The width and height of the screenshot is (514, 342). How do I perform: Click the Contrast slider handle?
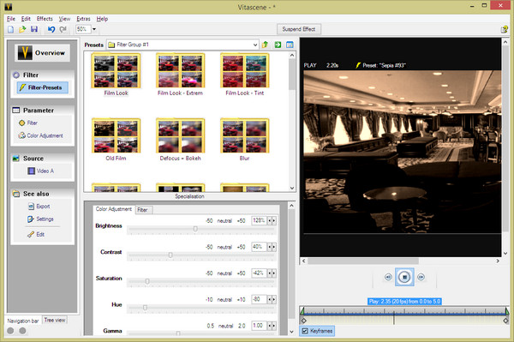coord(170,255)
